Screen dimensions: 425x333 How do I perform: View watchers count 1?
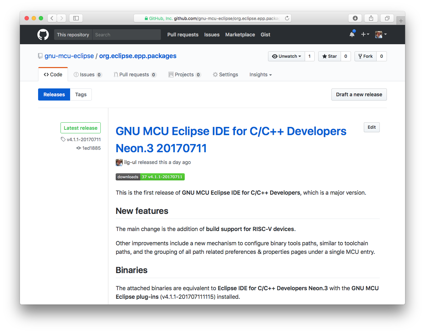tap(310, 56)
